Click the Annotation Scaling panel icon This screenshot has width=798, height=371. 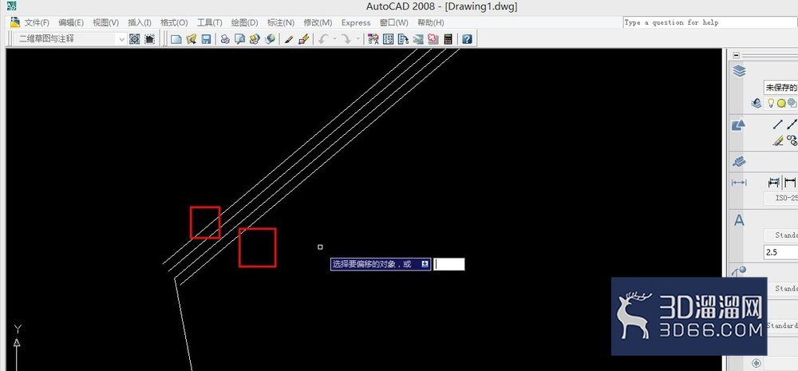[738, 162]
